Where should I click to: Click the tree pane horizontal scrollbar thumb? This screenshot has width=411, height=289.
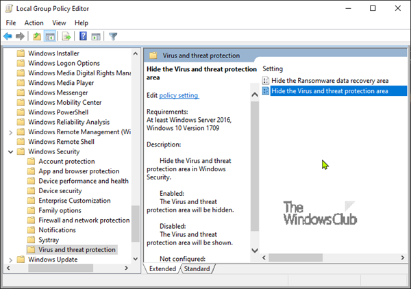click(60, 268)
